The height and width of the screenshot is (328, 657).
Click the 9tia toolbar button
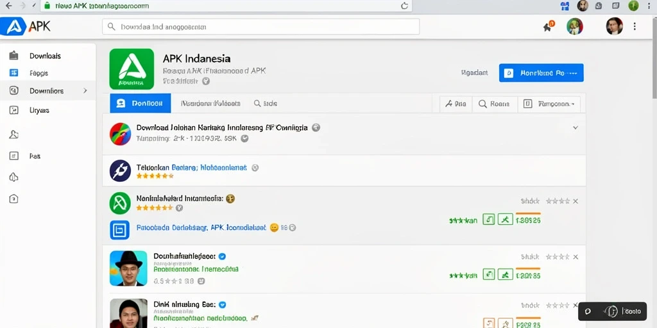[x=456, y=104]
